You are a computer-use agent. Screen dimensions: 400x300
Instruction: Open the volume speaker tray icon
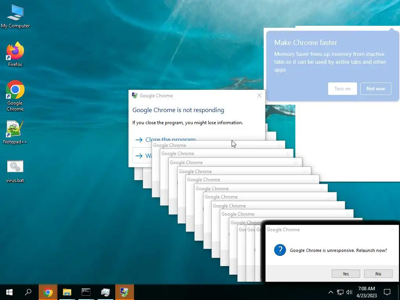pos(349,292)
